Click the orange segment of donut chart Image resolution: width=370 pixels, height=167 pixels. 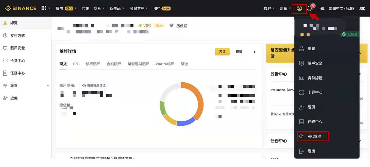(x=200, y=102)
